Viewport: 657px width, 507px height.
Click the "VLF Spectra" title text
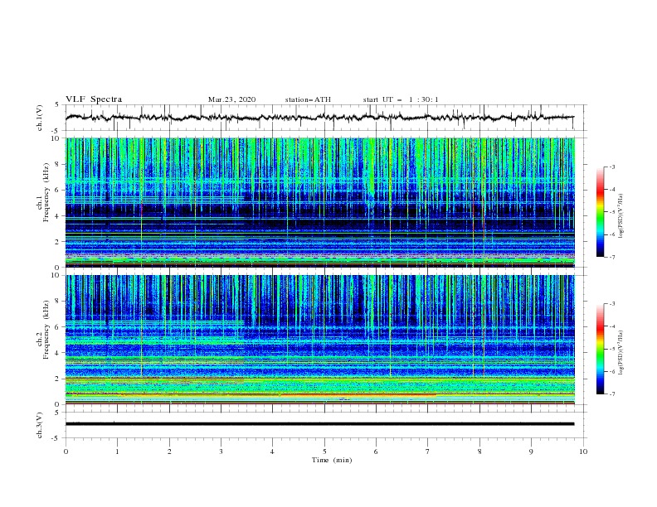point(94,99)
